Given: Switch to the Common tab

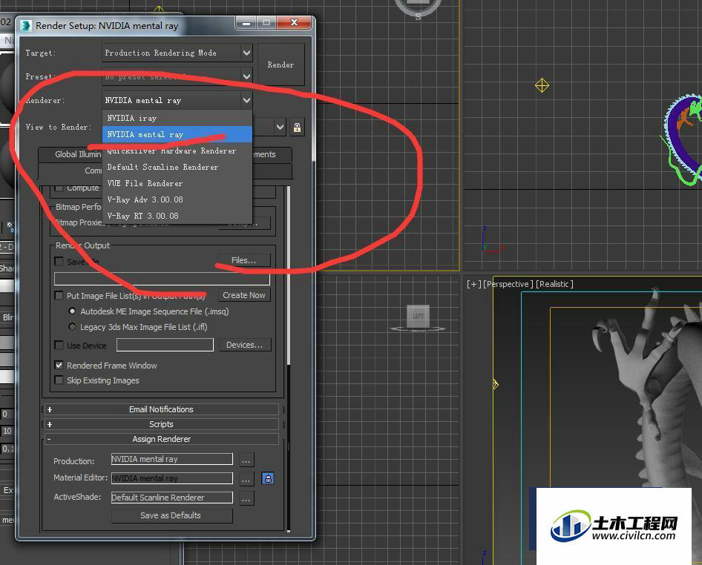Looking at the screenshot, I should [x=70, y=171].
